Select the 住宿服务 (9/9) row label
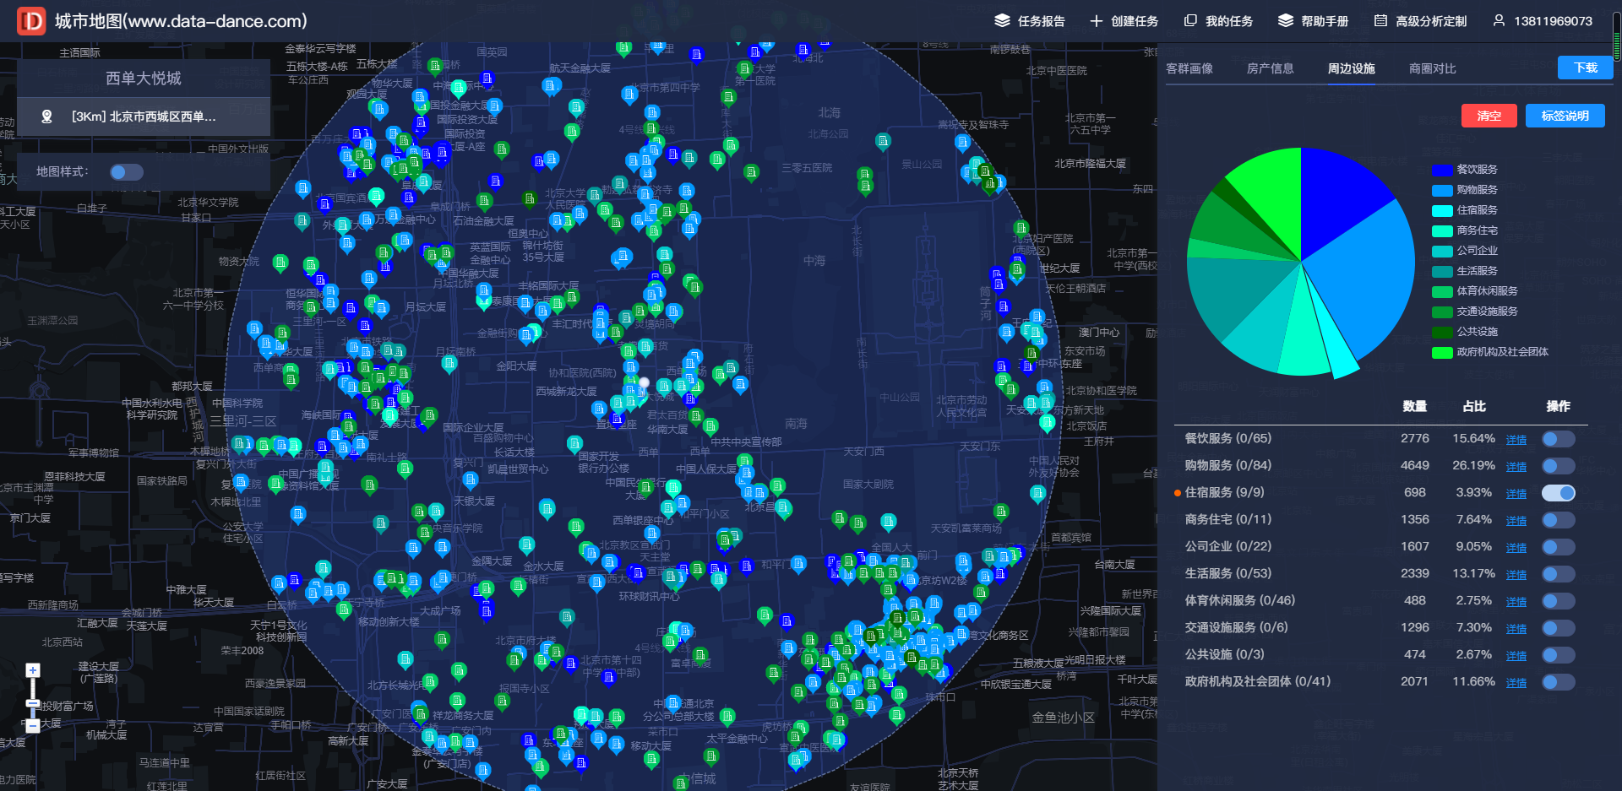The image size is (1622, 791). [x=1224, y=492]
